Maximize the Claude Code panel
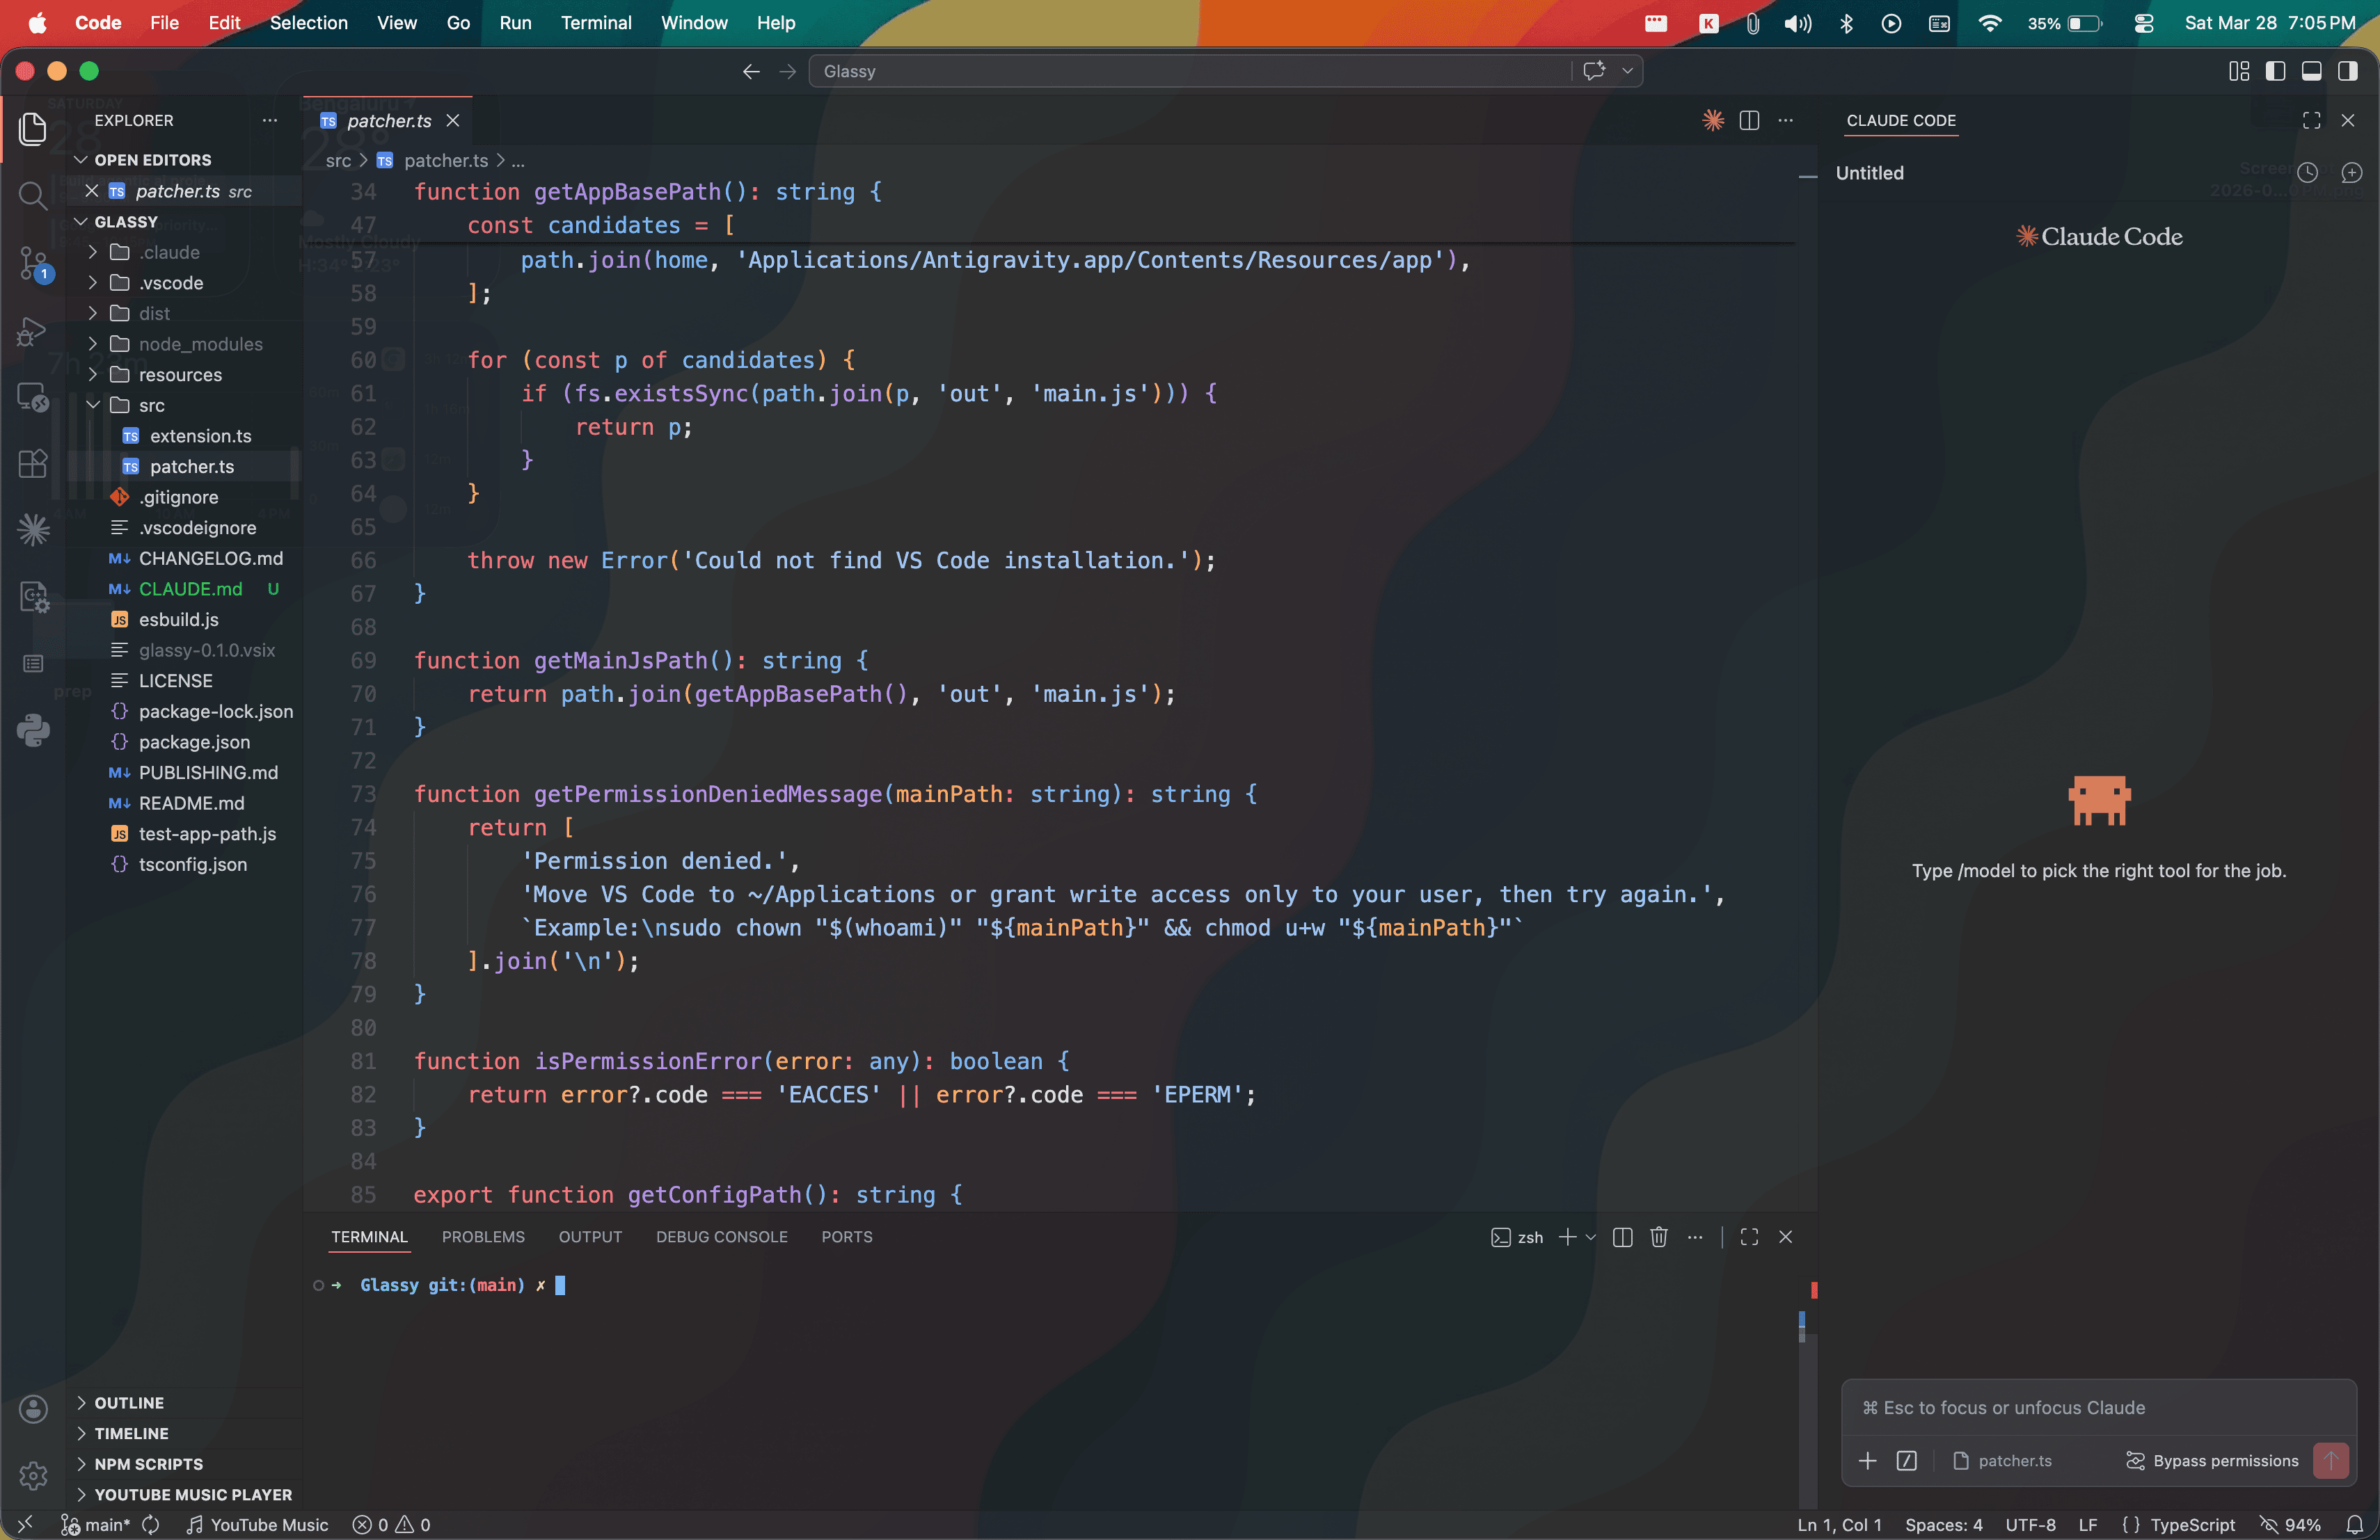This screenshot has width=2380, height=1540. [x=2311, y=121]
